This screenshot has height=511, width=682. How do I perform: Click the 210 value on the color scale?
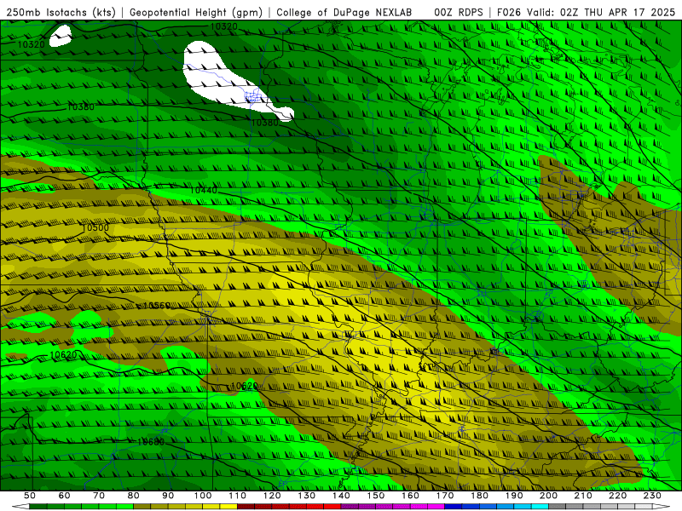click(x=584, y=496)
